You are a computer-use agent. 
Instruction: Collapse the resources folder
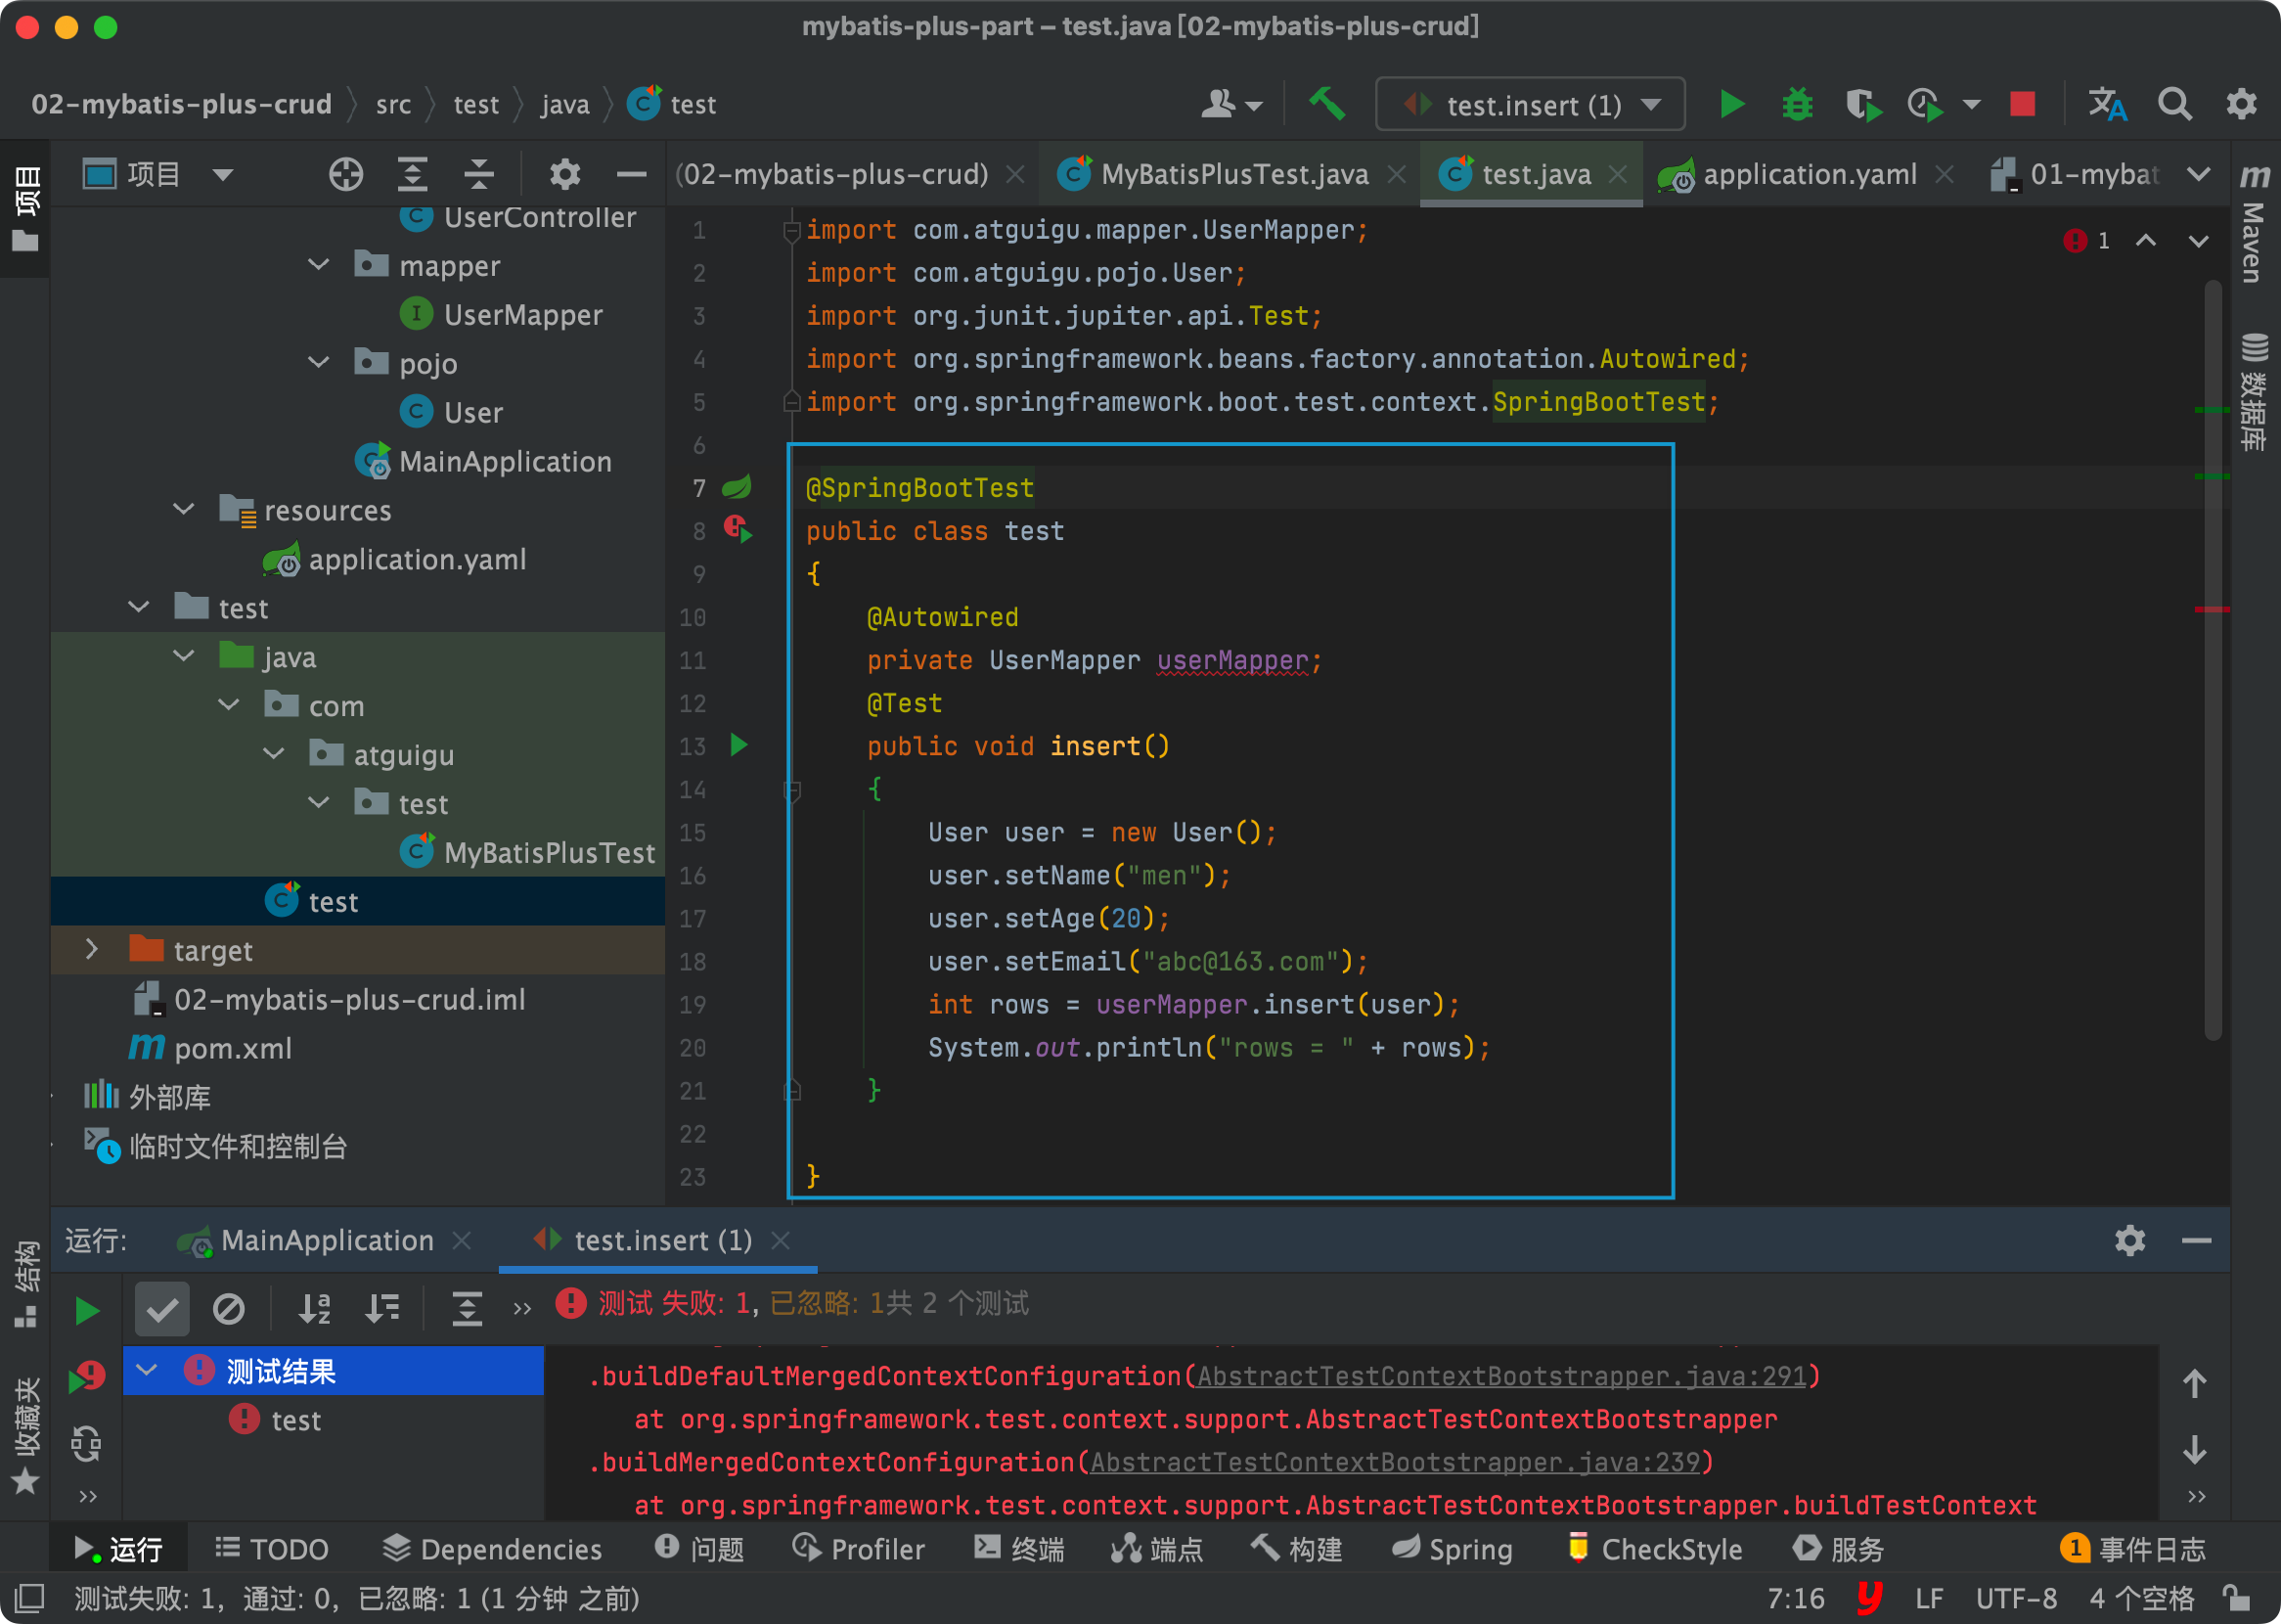(184, 510)
